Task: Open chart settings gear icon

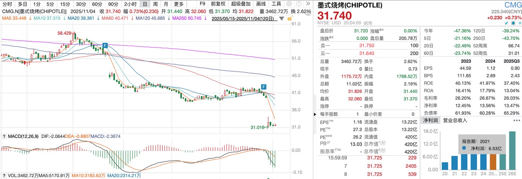Action: (x=289, y=4)
